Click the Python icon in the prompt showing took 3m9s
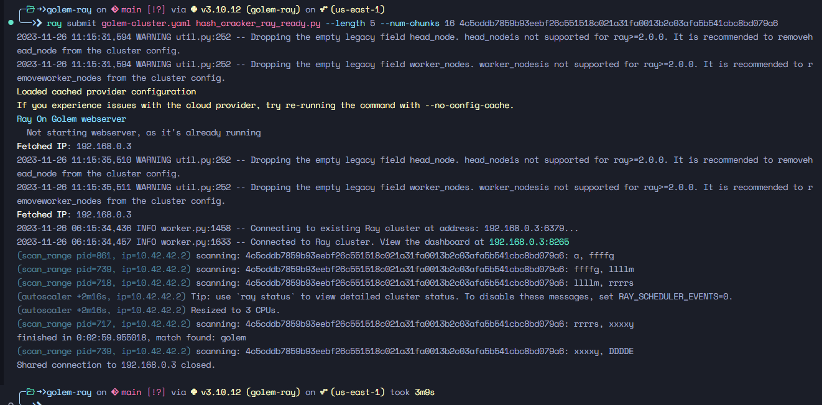 [193, 393]
